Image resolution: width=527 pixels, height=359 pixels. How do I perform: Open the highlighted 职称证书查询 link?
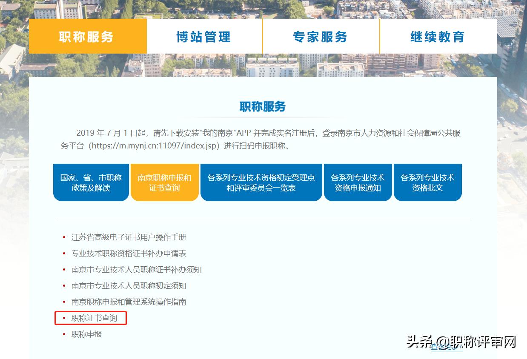93,318
